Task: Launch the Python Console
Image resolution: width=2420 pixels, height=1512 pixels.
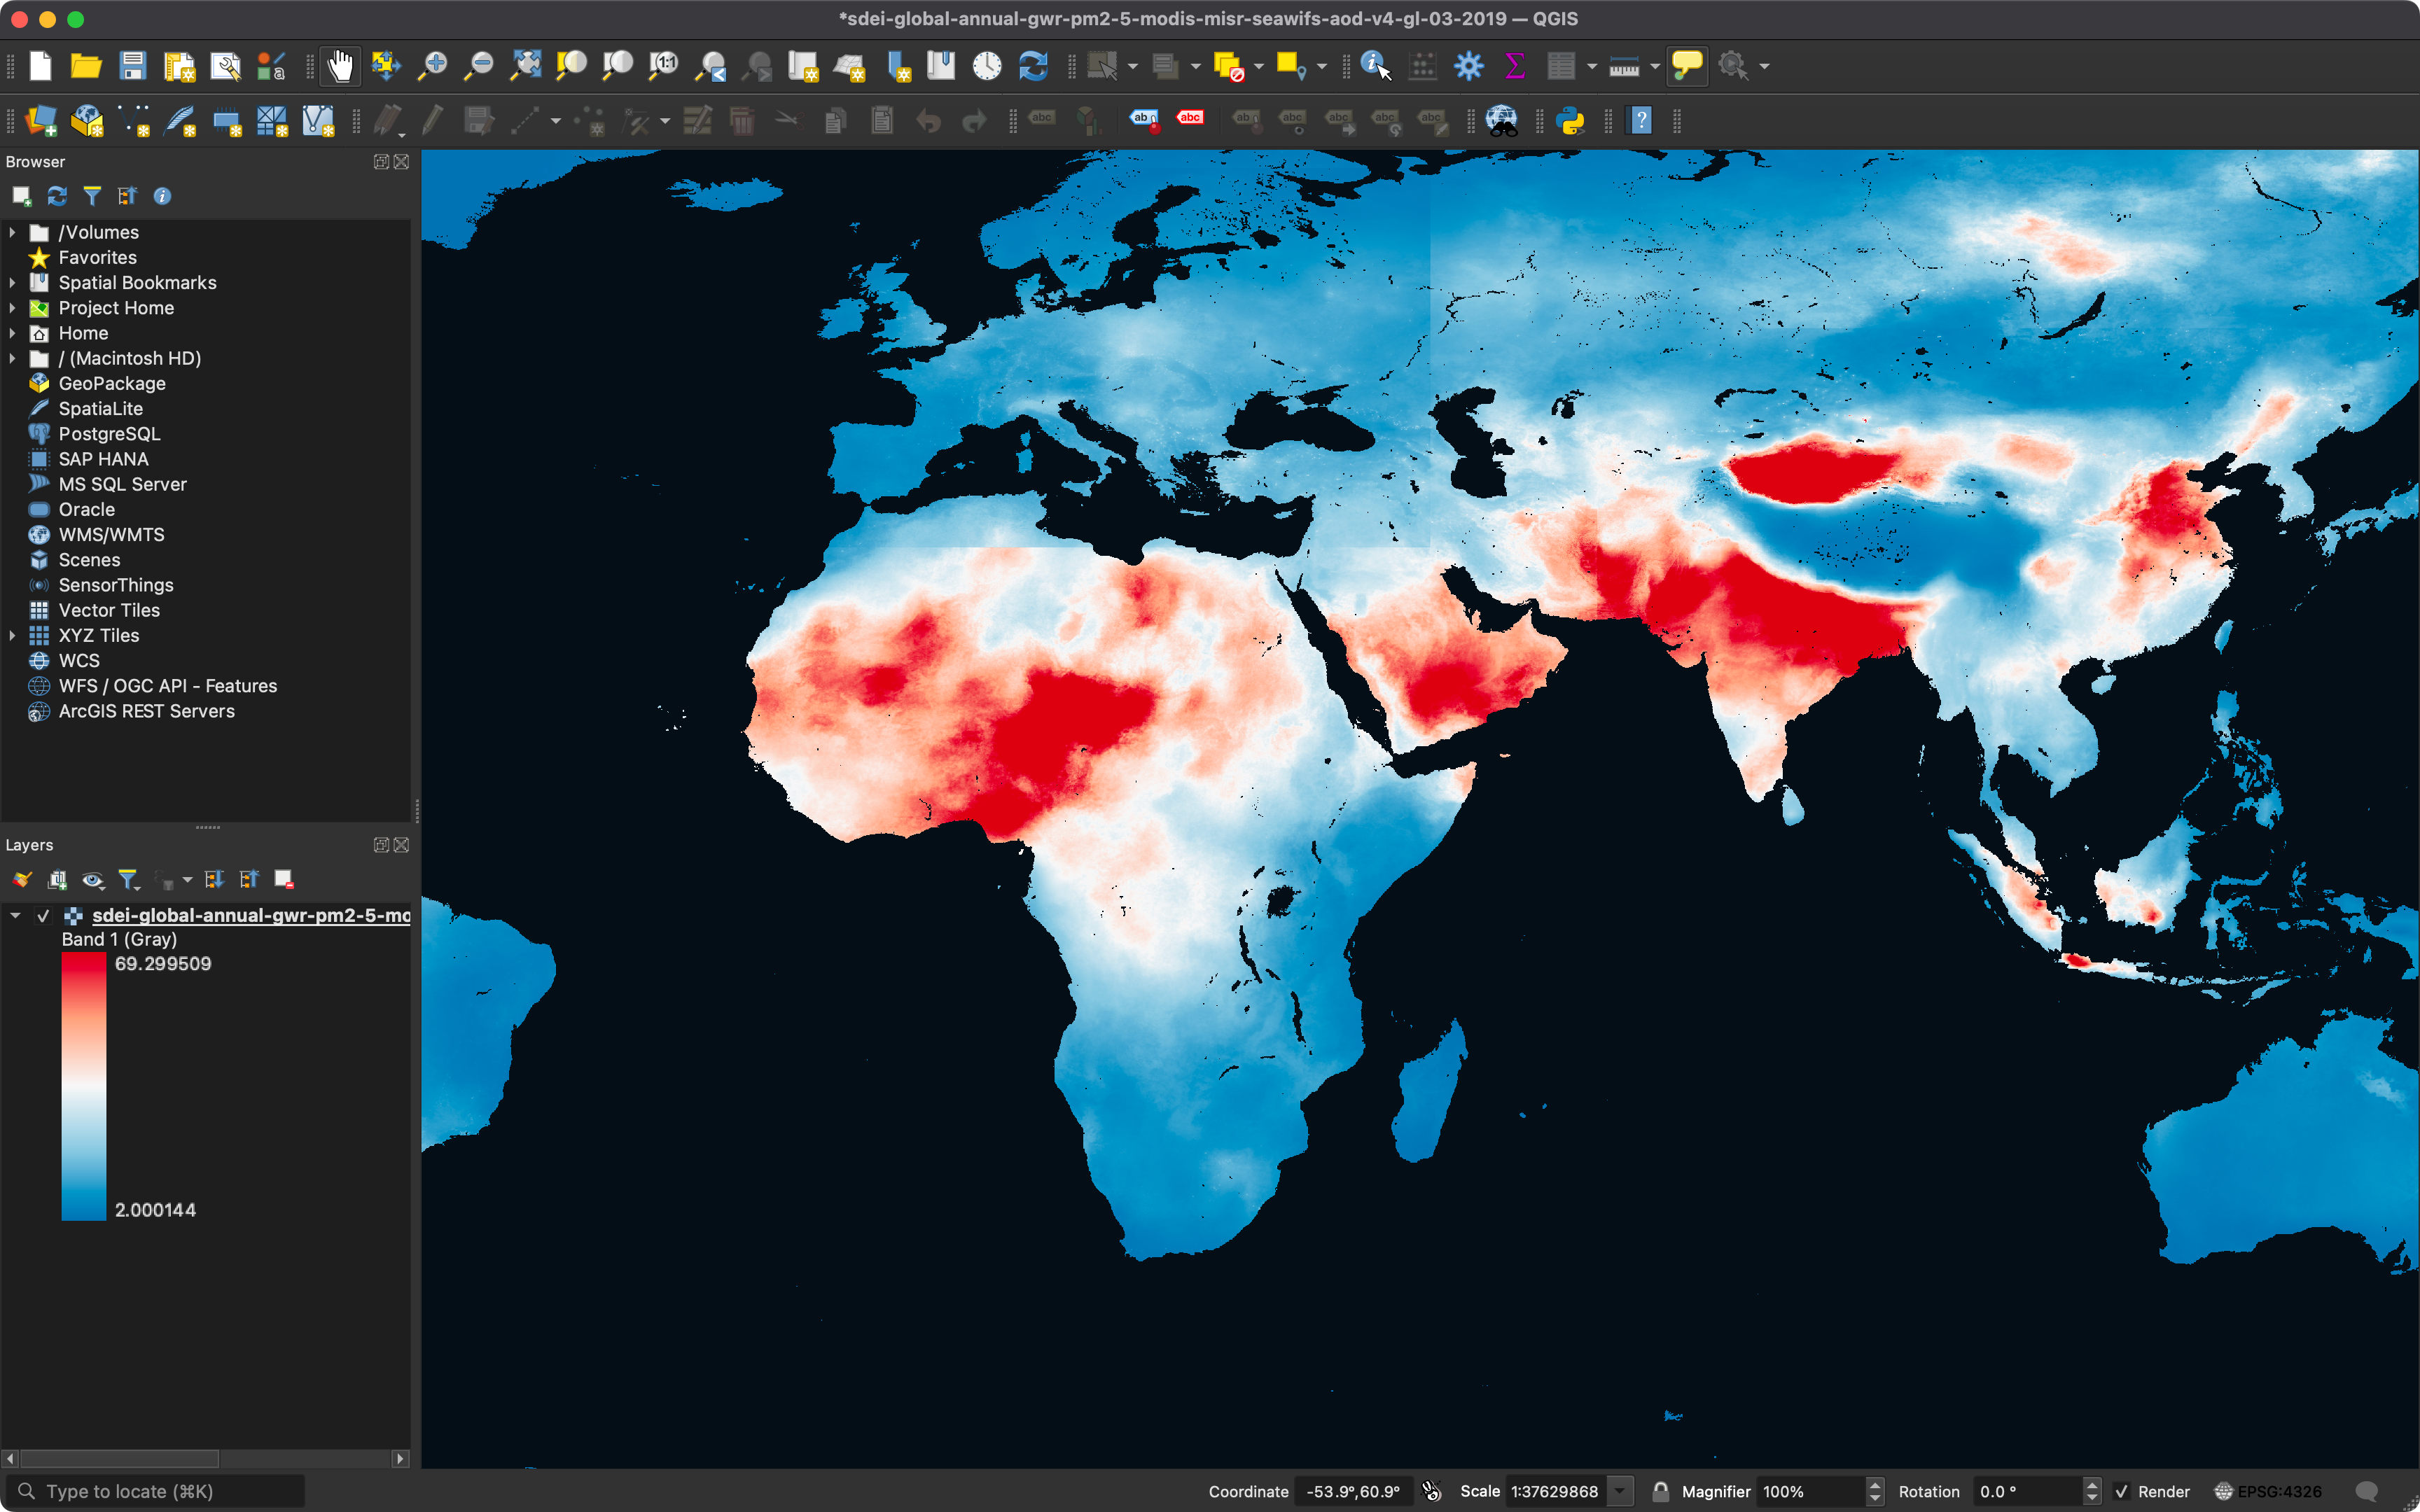Action: click(1570, 120)
